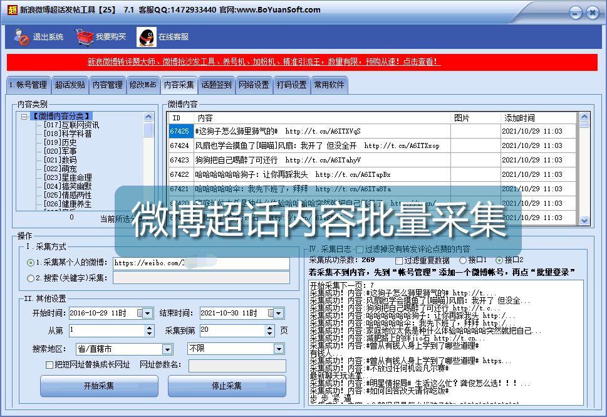This screenshot has height=417, width=607.
Task: Click the 停止采集 button
Action: 227,386
